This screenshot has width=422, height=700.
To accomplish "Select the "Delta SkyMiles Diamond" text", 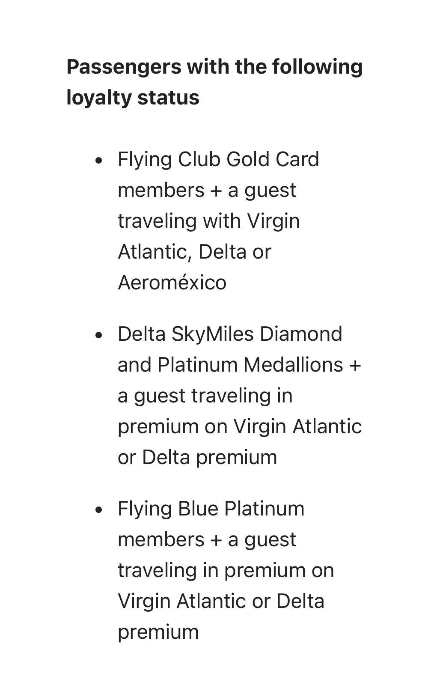I will coord(230,334).
